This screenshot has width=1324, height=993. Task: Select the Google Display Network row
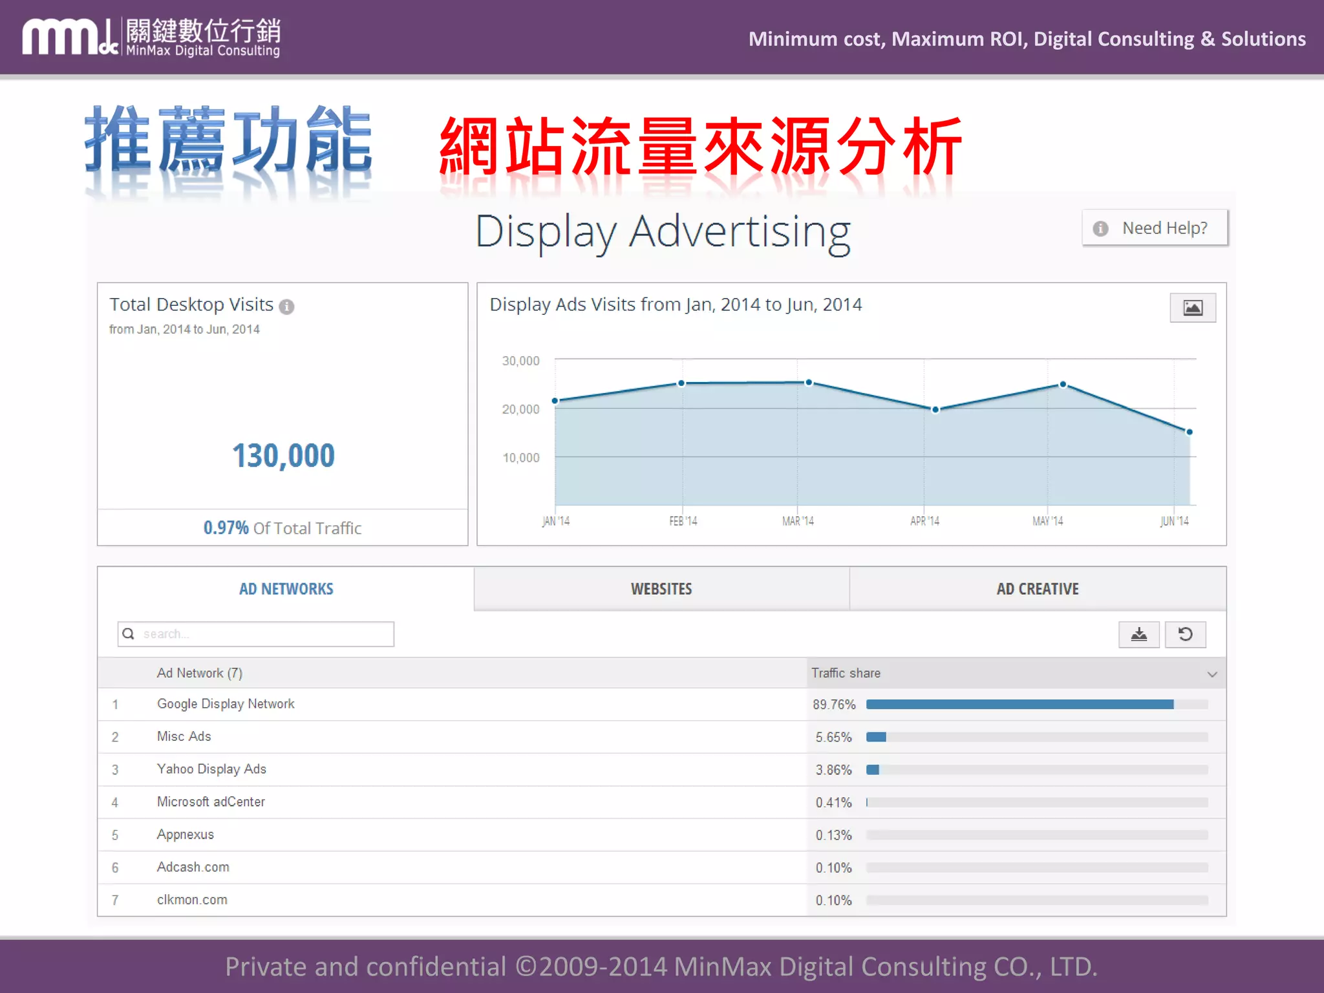coord(662,704)
